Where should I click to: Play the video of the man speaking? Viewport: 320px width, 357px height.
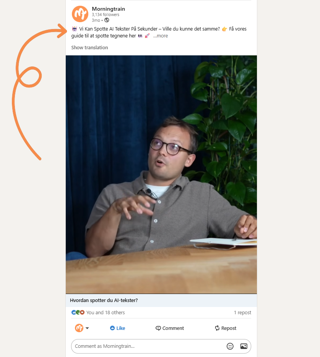(161, 174)
